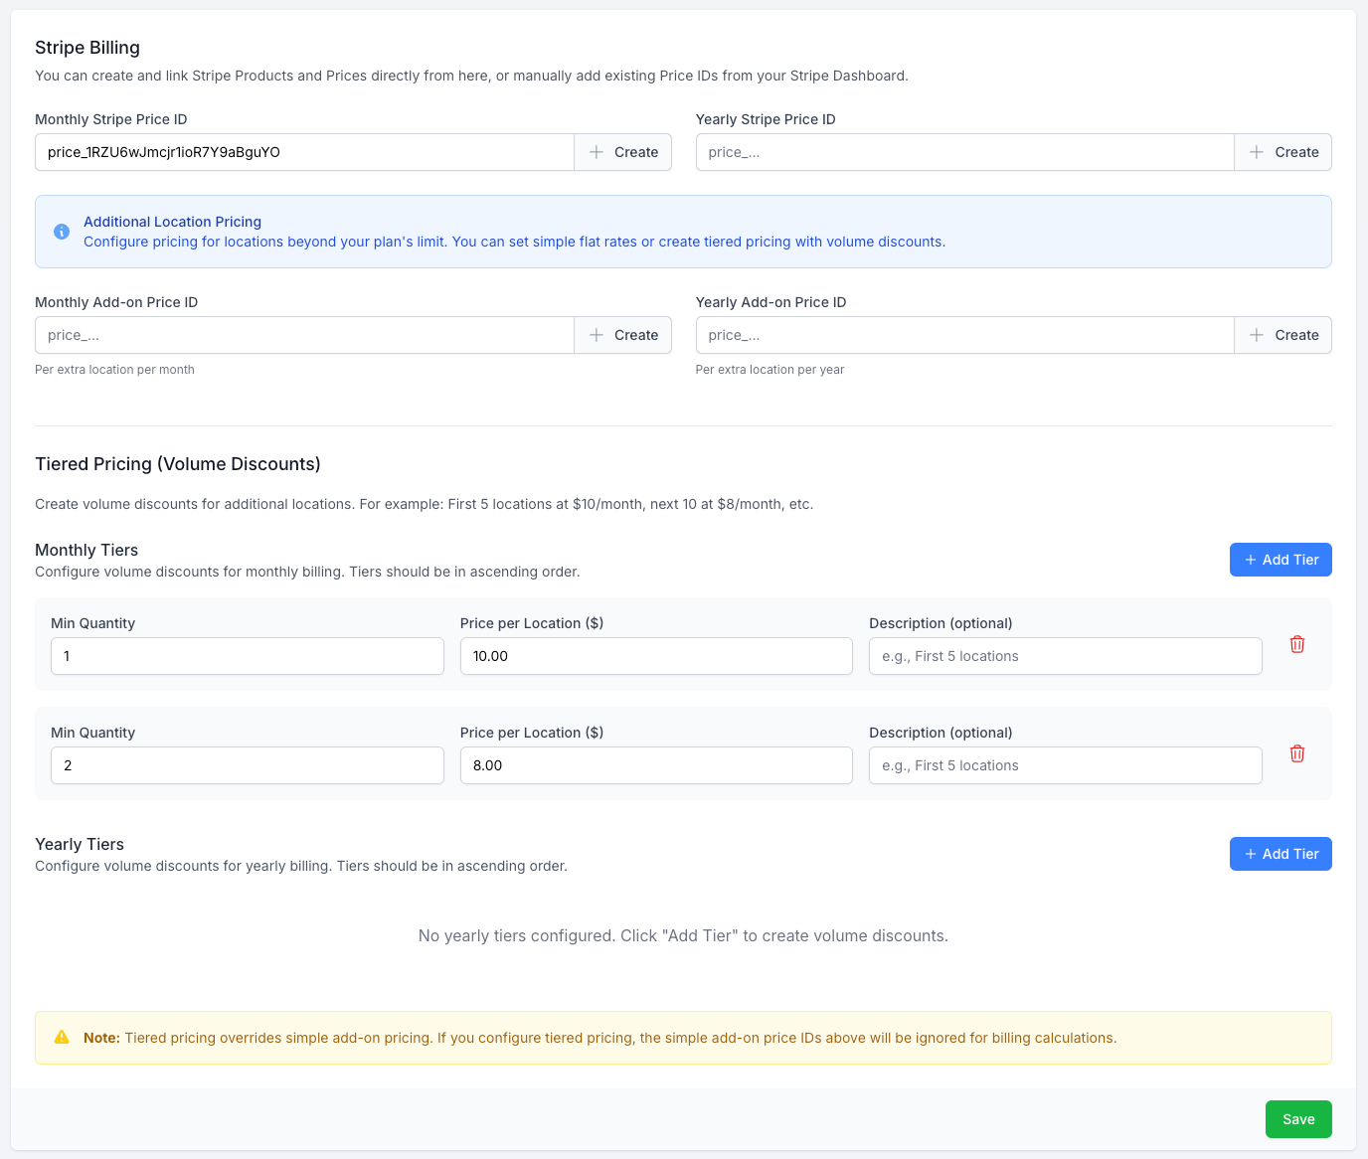Screen dimensions: 1368x1159
Task: Edit Min Quantity of the first tier
Action: click(247, 656)
